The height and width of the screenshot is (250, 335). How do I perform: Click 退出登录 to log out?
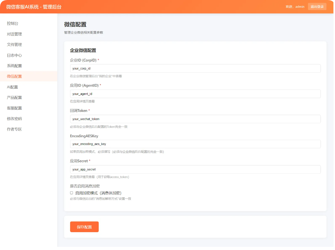(x=317, y=6)
